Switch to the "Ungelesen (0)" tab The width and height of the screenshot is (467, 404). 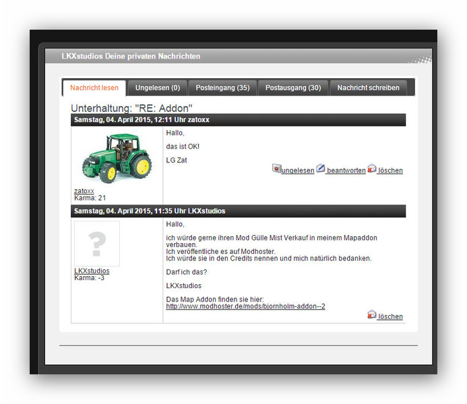pos(157,88)
